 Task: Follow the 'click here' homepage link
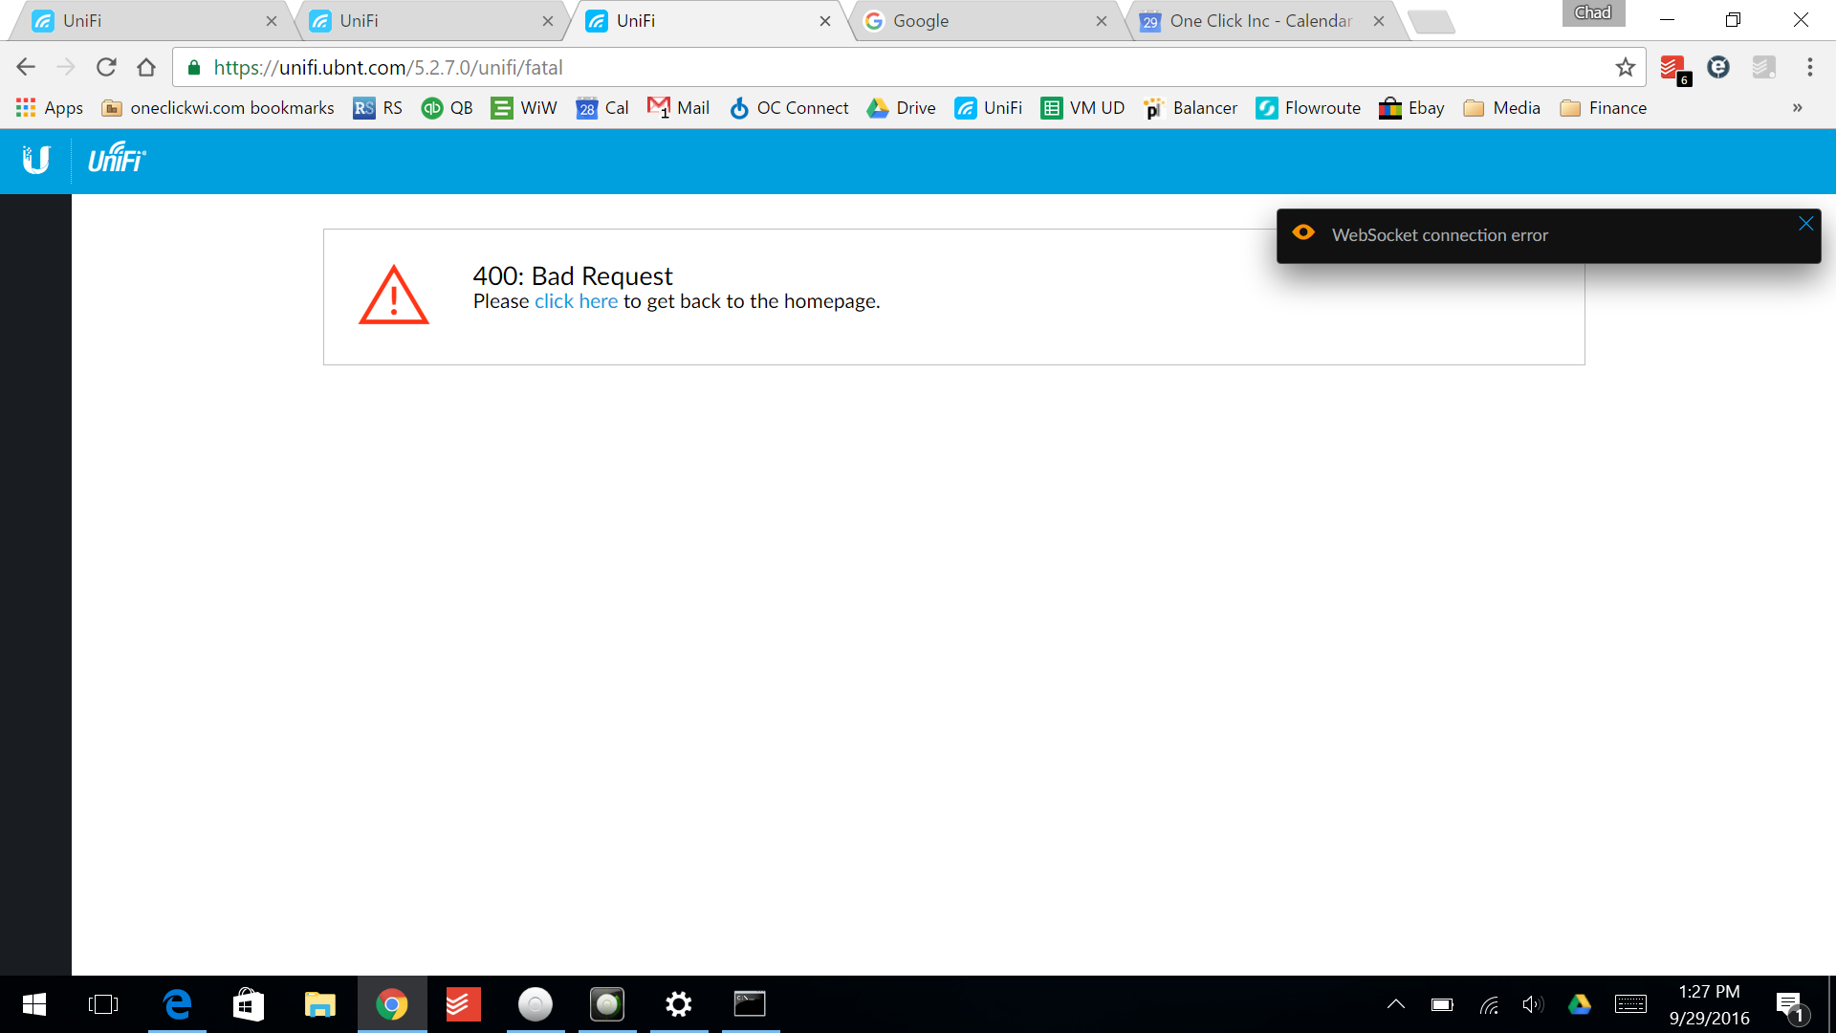(576, 301)
